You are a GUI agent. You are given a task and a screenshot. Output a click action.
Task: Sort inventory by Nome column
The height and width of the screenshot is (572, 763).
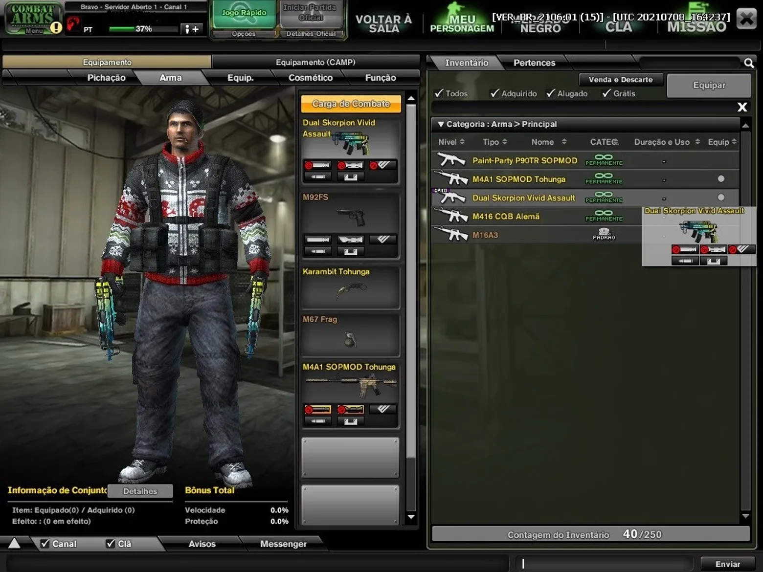tap(549, 142)
